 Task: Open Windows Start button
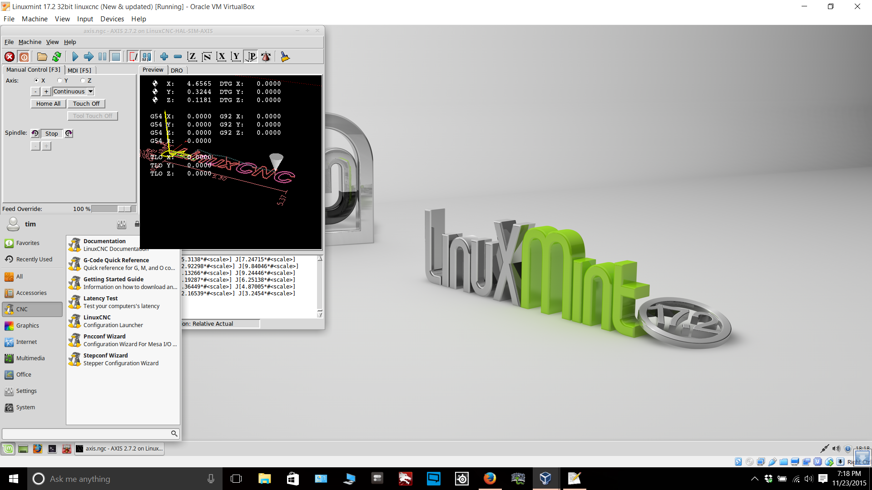(x=14, y=479)
